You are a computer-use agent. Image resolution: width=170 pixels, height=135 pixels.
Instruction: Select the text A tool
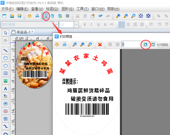click(5, 89)
